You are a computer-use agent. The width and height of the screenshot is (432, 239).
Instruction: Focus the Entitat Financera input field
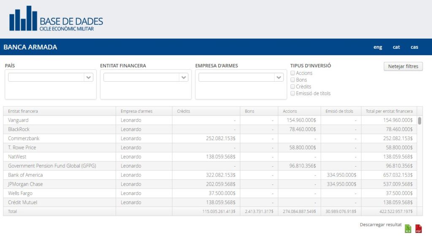click(x=141, y=77)
